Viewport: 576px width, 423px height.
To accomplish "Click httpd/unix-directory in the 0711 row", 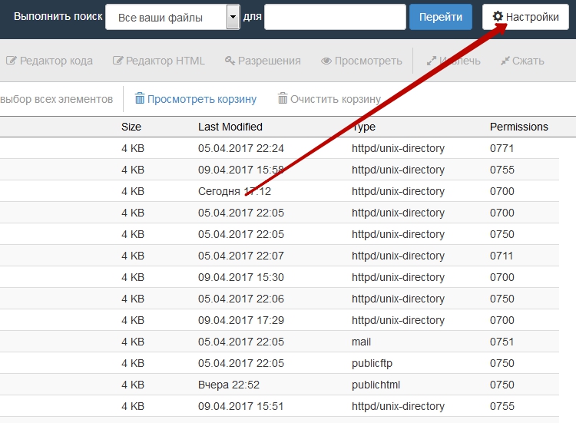I will point(398,256).
